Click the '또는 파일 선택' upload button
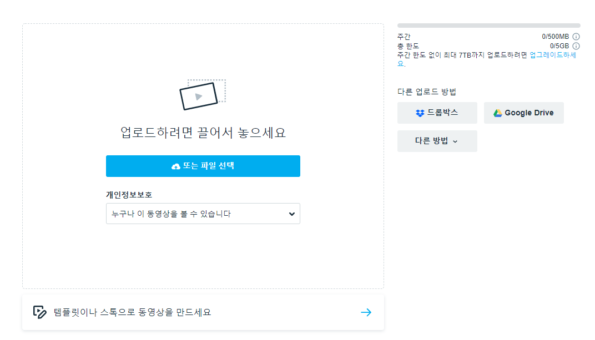 tap(203, 166)
